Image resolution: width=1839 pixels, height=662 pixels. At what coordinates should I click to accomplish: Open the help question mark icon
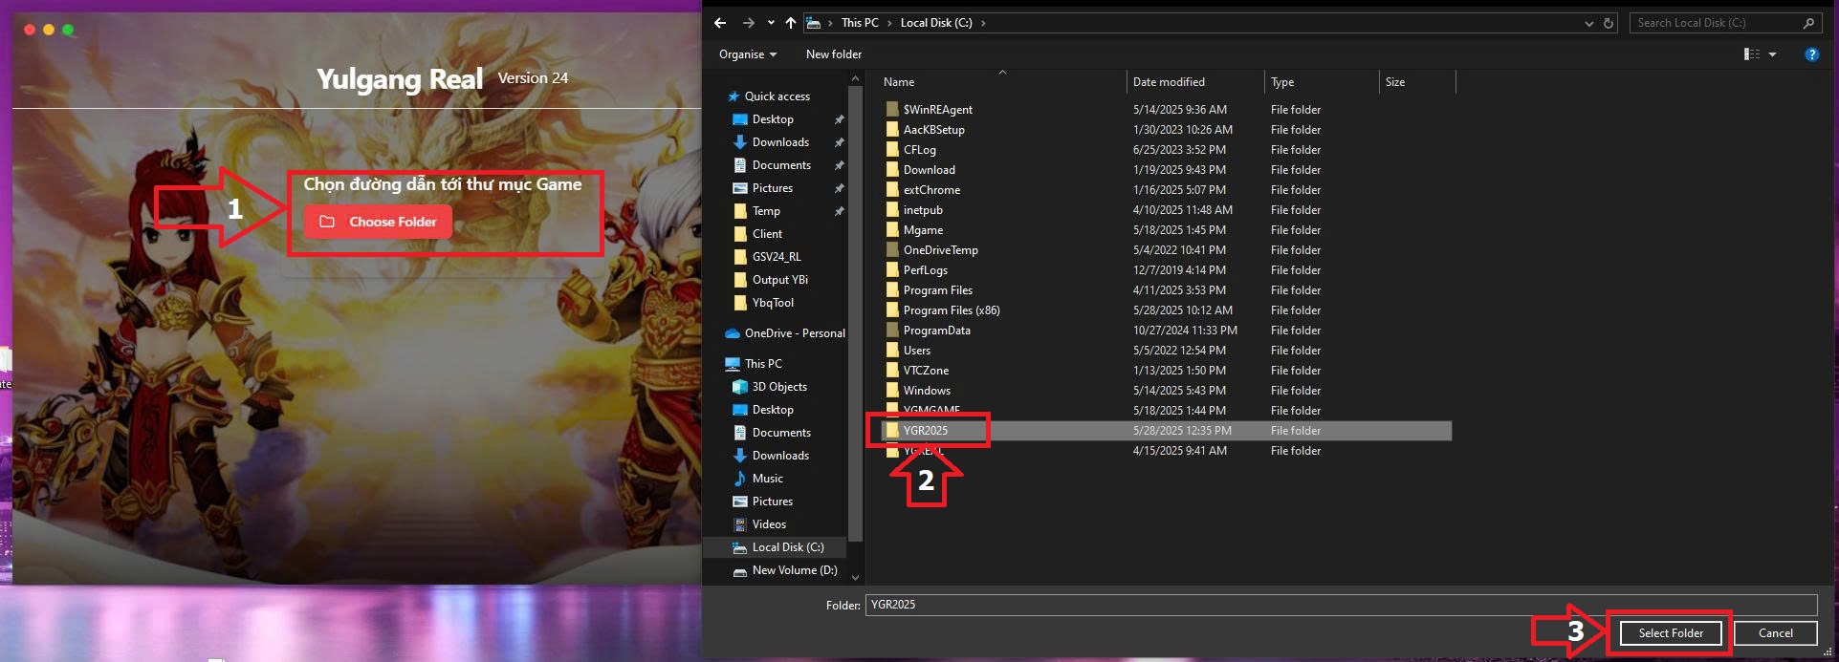(1811, 54)
